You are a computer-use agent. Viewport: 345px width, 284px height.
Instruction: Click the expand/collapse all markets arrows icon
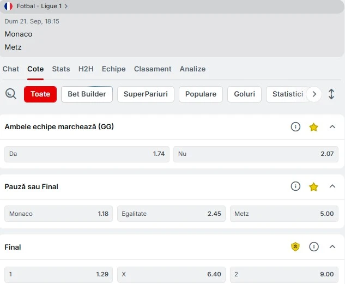[x=331, y=94]
